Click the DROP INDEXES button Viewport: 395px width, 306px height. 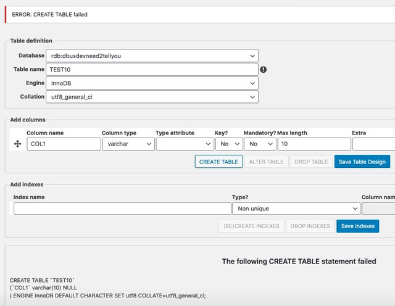point(310,226)
